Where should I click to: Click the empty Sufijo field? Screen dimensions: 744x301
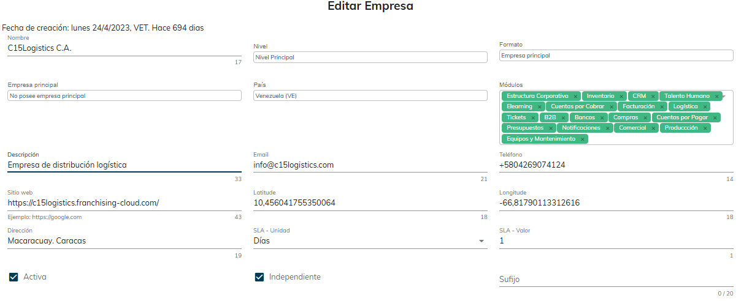(x=616, y=280)
